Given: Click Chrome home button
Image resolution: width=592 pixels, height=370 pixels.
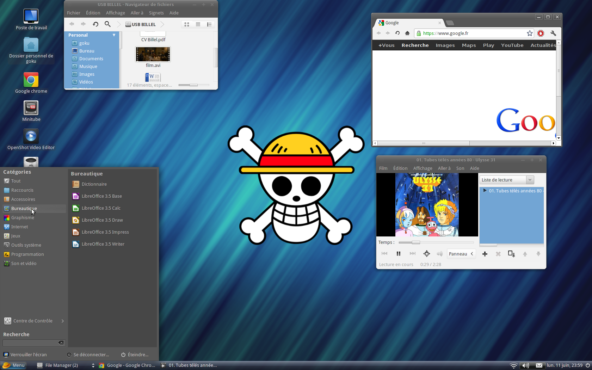Looking at the screenshot, I should point(407,33).
